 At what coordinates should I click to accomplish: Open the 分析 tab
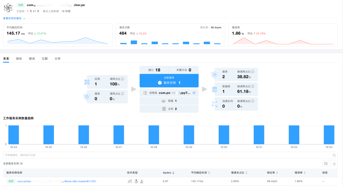(57, 58)
